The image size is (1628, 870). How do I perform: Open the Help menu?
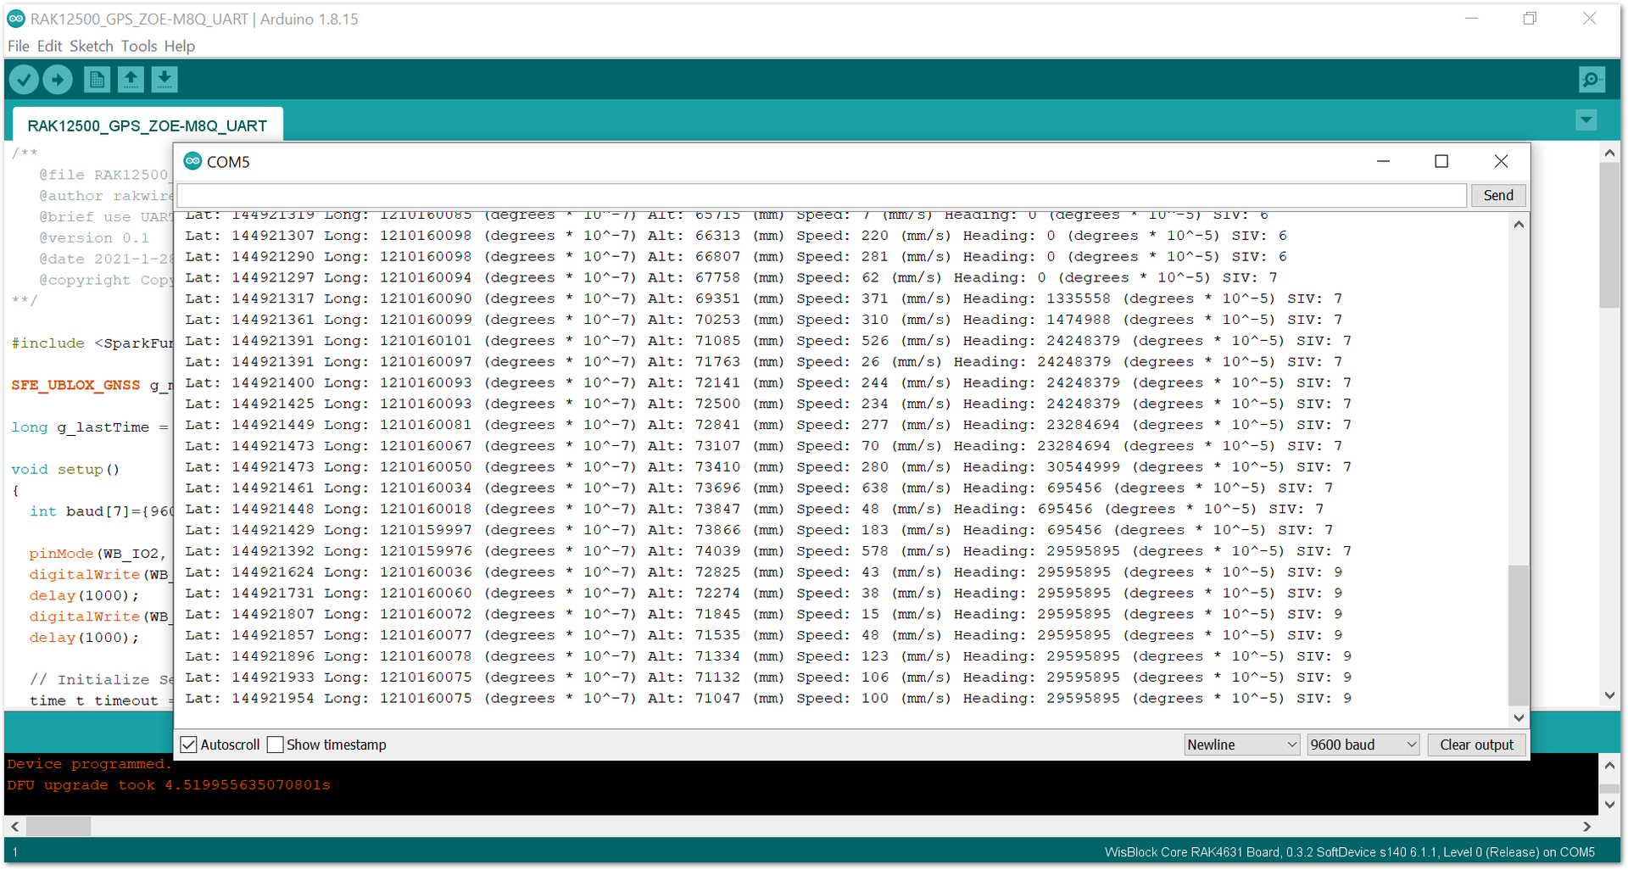[179, 46]
